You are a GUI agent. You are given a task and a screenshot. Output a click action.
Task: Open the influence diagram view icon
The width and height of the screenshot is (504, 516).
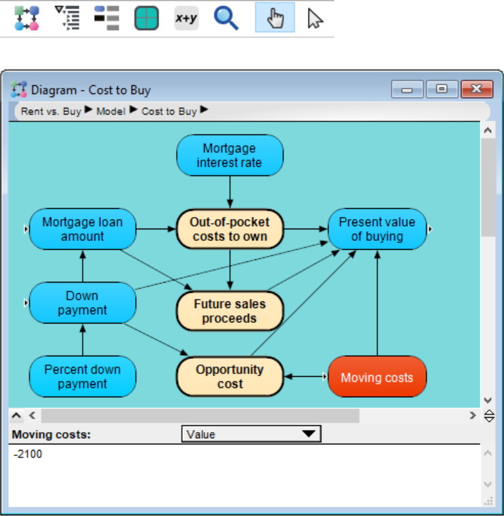pos(27,18)
